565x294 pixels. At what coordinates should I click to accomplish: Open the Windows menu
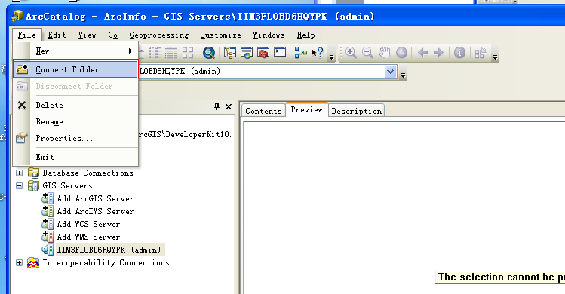click(x=269, y=35)
